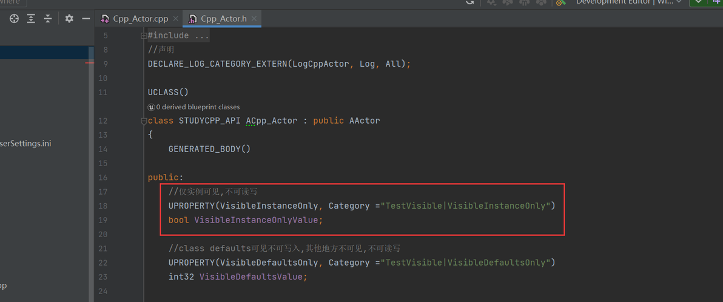
Task: Close the Cpp_Actor.cpp editor tab
Action: [x=176, y=19]
